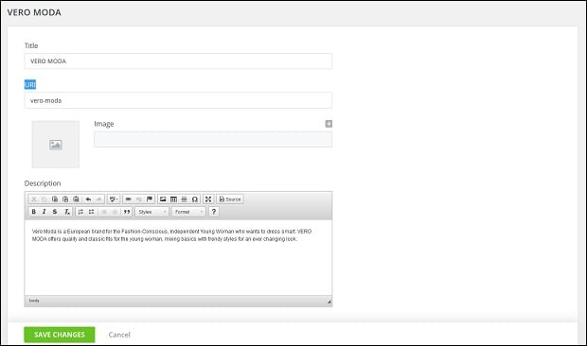Insert a special character (Omega icon)

tap(195, 199)
